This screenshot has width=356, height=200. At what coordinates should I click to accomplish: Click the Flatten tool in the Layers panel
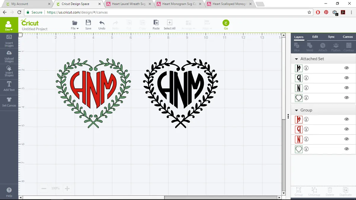coord(336,47)
